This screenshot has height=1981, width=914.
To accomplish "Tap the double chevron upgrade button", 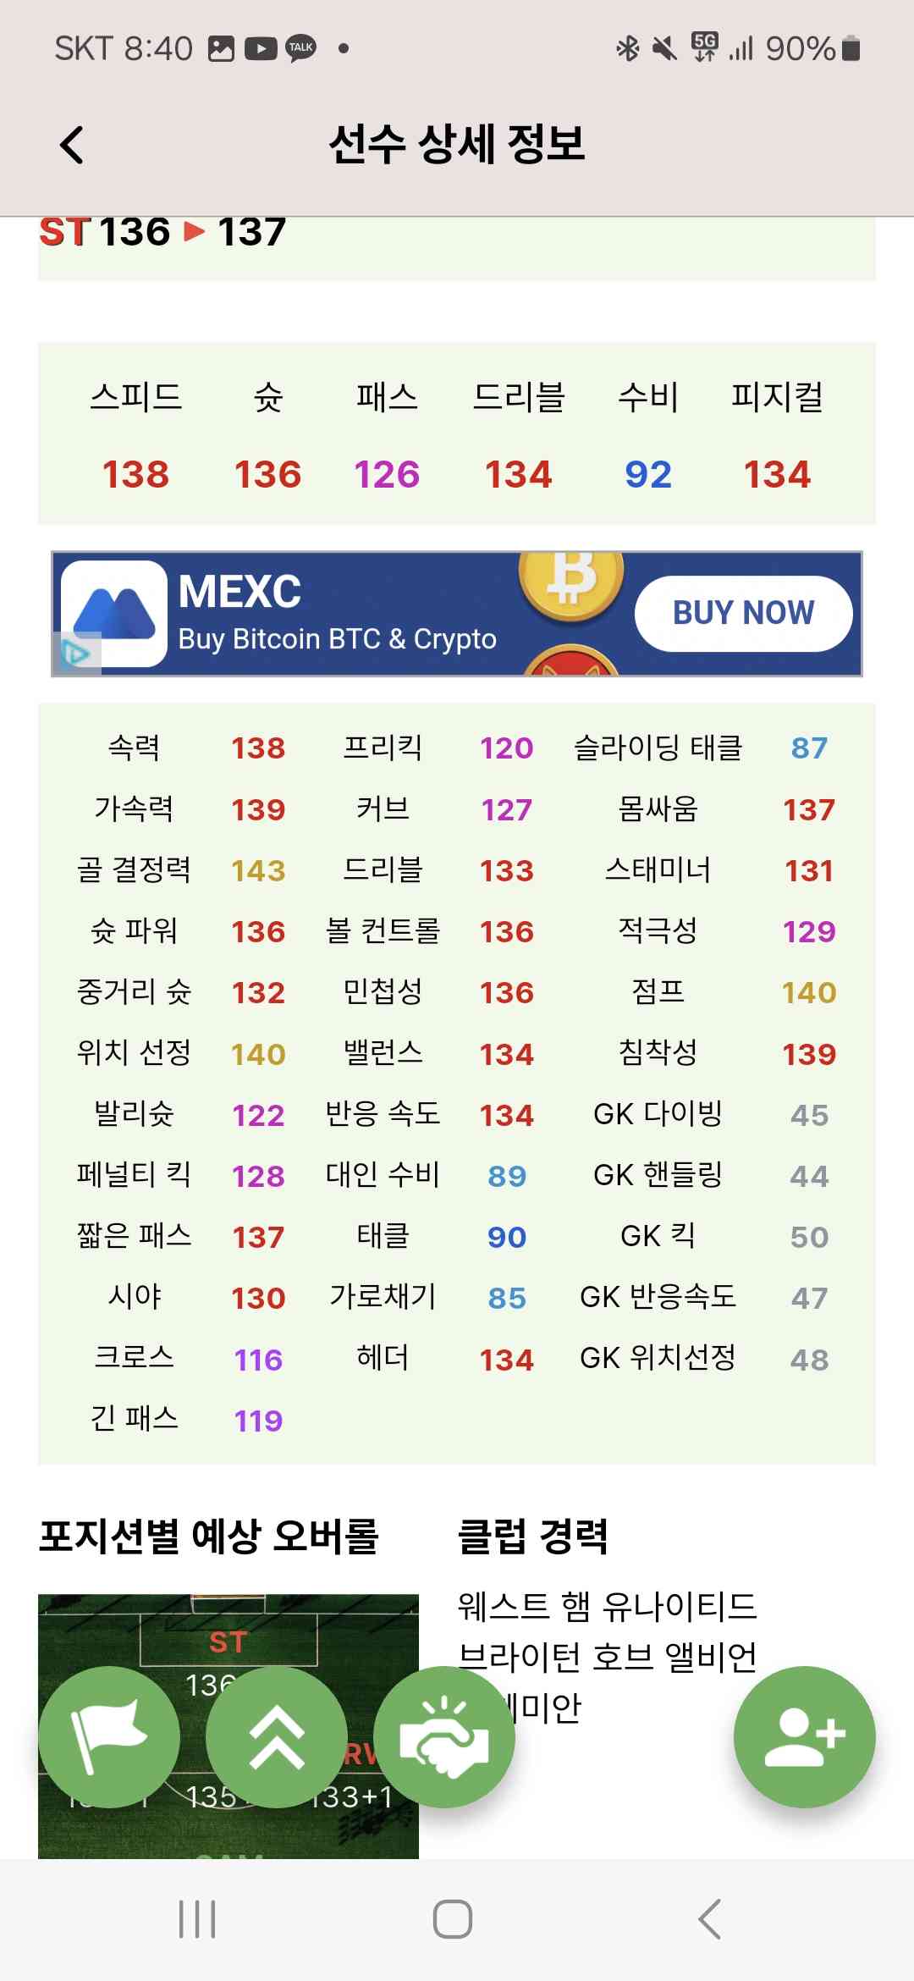I will pos(277,1737).
